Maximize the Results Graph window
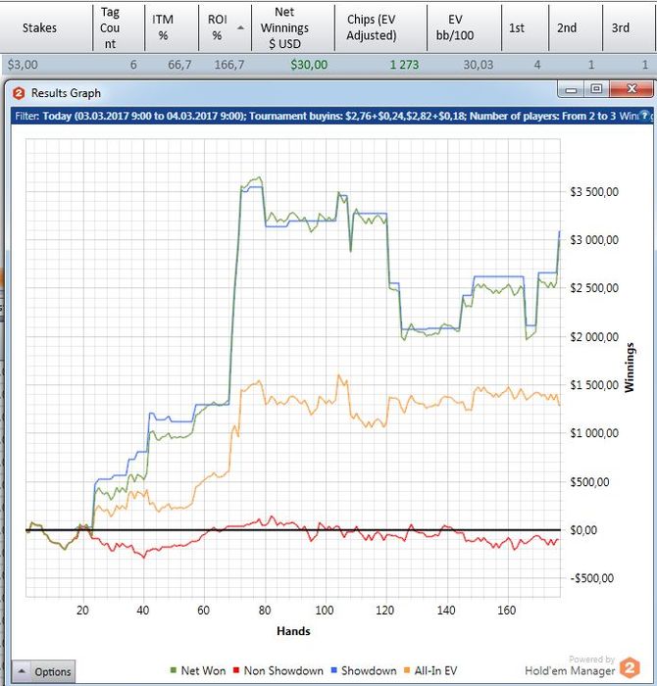Viewport: 657px width, 686px height. tap(596, 89)
